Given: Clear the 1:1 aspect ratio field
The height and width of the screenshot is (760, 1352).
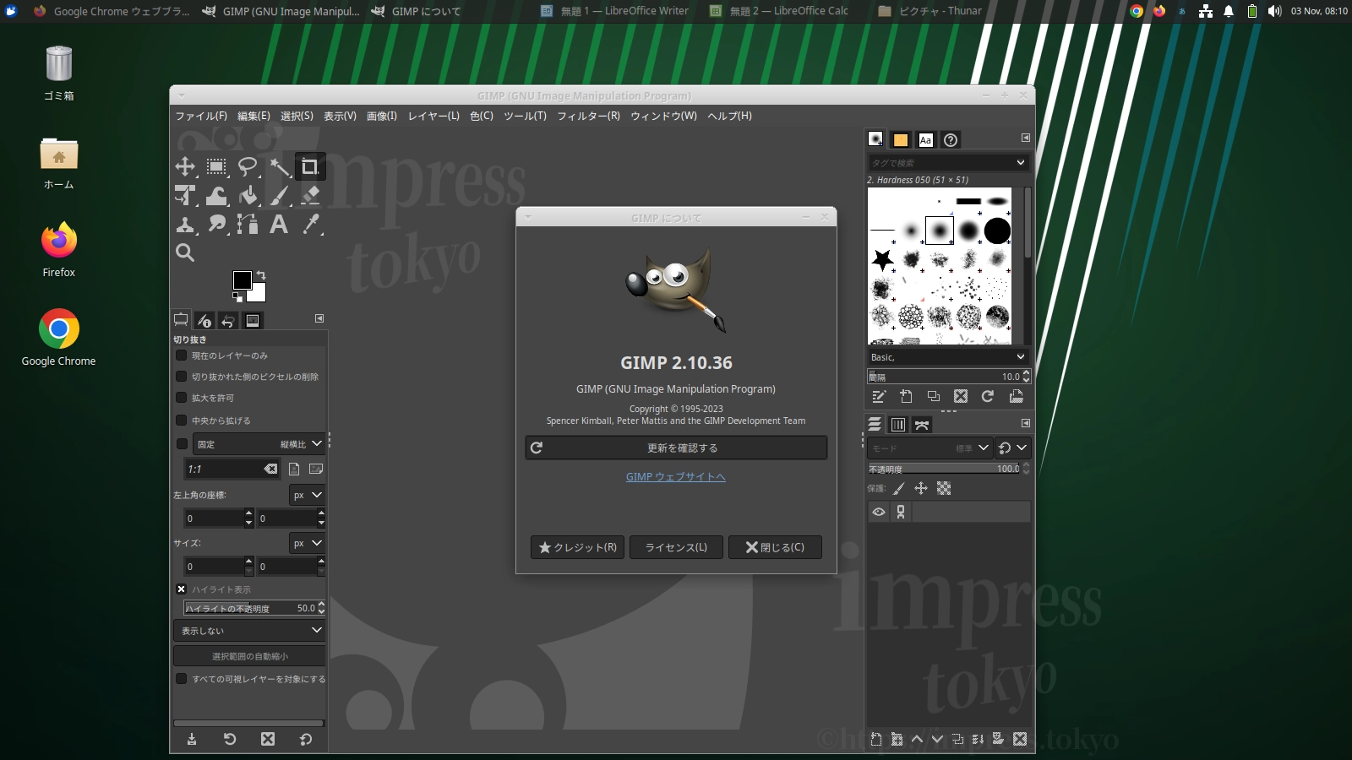Looking at the screenshot, I should tap(270, 469).
